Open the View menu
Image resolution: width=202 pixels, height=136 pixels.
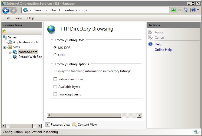[19, 18]
